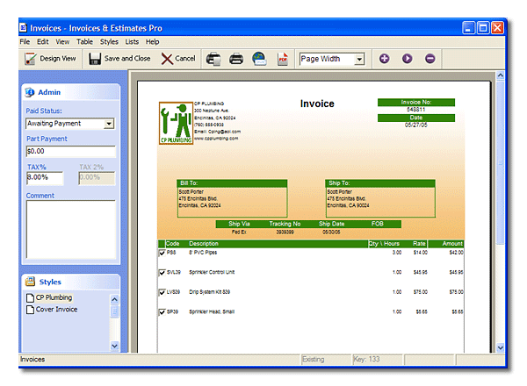Click the Amount column header
Screen dimensions: 527x386
(x=452, y=244)
